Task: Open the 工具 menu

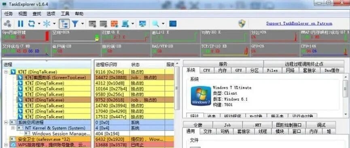Action: 65,14
